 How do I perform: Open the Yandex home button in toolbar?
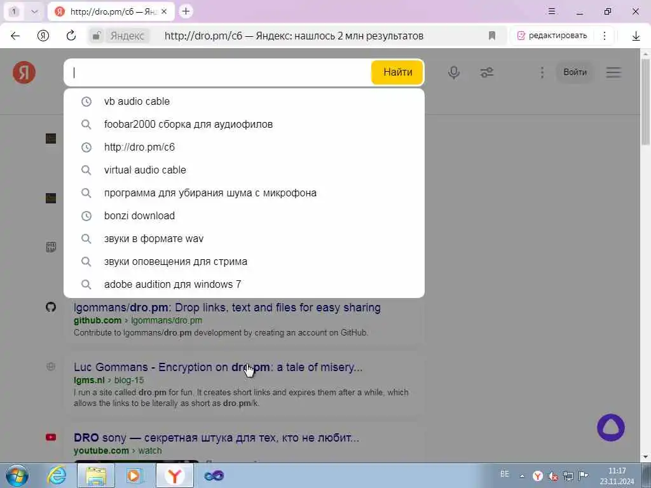point(43,36)
